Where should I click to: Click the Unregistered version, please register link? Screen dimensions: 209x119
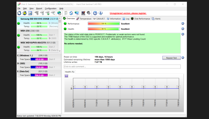coord(128,13)
